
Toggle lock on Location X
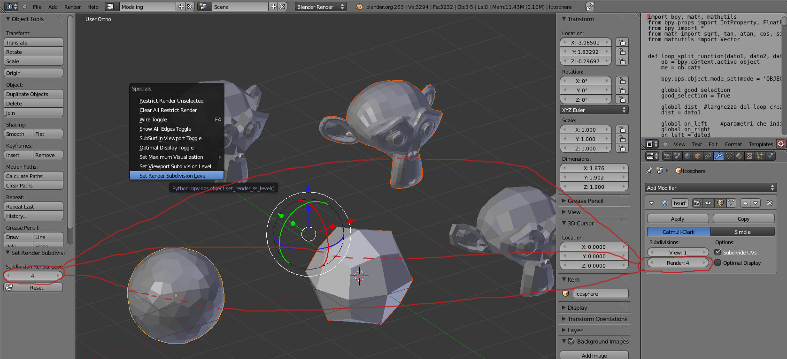pos(622,42)
